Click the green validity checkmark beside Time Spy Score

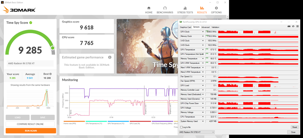(31, 23)
